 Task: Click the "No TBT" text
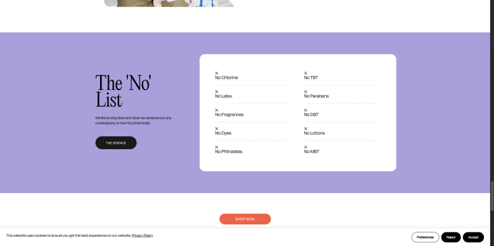[311, 78]
